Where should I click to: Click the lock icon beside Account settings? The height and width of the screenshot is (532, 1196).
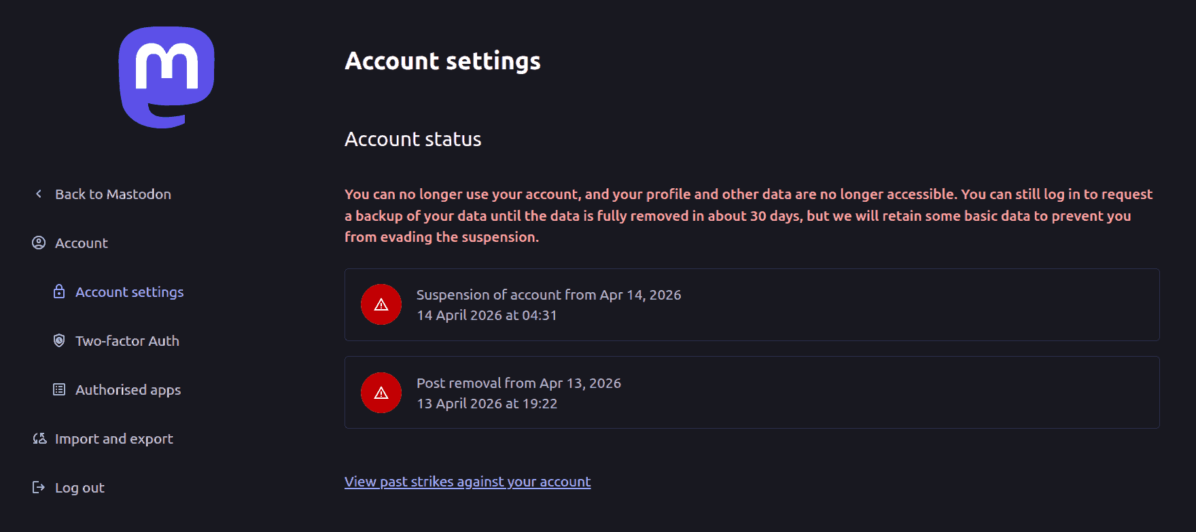click(x=59, y=292)
